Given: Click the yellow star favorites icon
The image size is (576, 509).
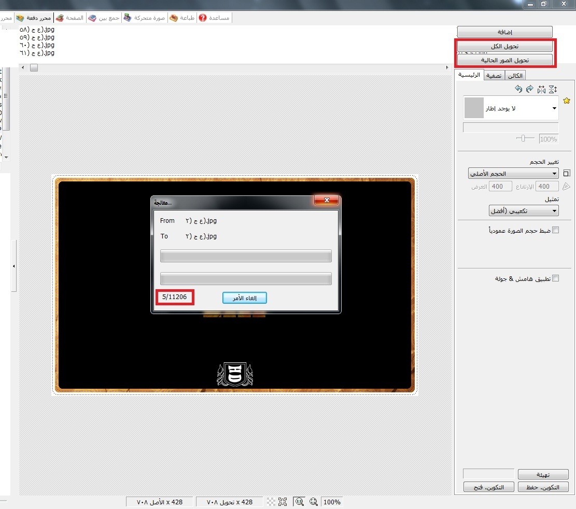Looking at the screenshot, I should pyautogui.click(x=567, y=101).
